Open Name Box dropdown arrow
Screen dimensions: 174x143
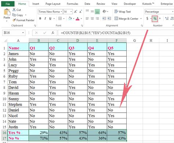23,33
